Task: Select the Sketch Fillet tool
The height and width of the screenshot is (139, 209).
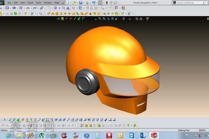Action: (49, 8)
